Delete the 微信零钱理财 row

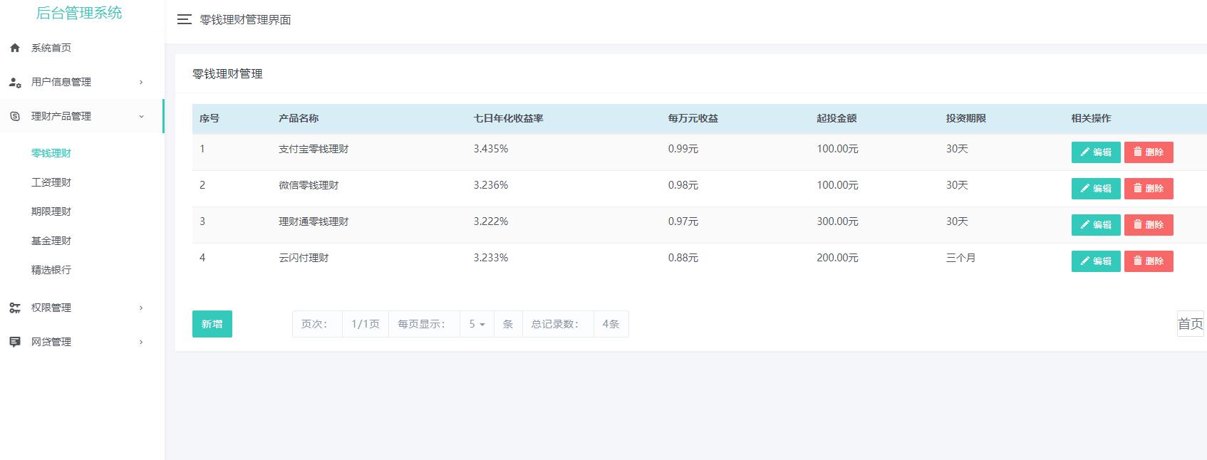[1149, 189]
